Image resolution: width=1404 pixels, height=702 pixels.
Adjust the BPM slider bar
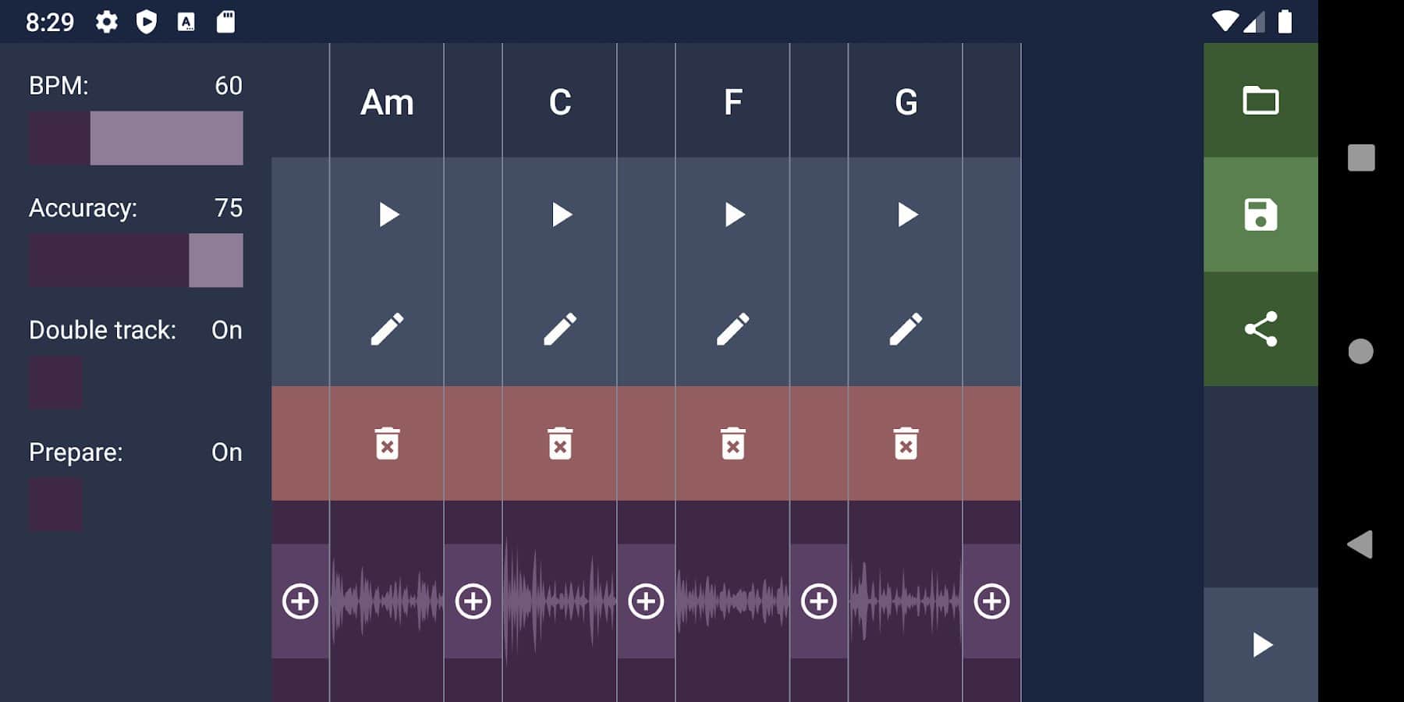136,138
